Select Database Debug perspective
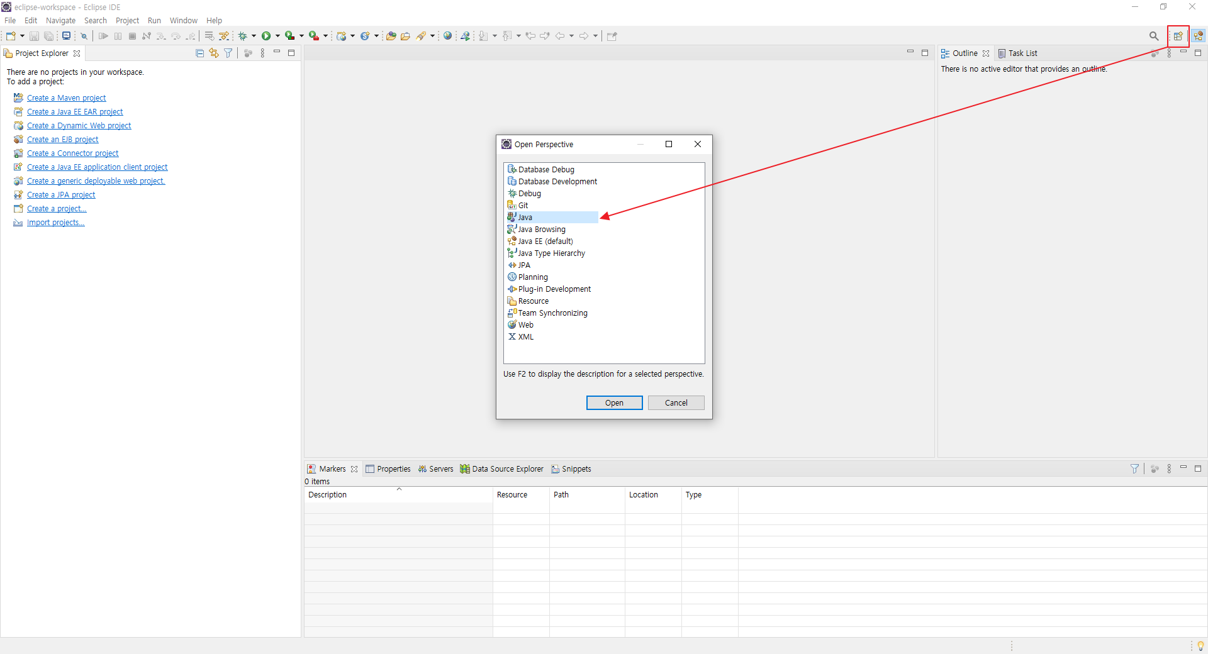Image resolution: width=1208 pixels, height=654 pixels. [540, 170]
